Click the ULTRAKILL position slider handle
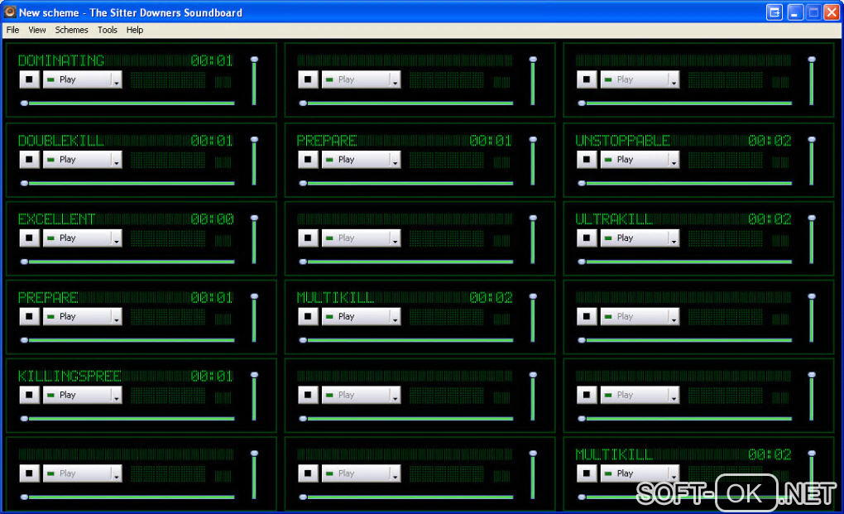Viewport: 844px width, 514px height. coord(582,262)
